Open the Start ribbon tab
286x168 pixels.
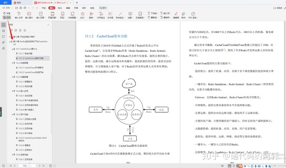point(44,8)
